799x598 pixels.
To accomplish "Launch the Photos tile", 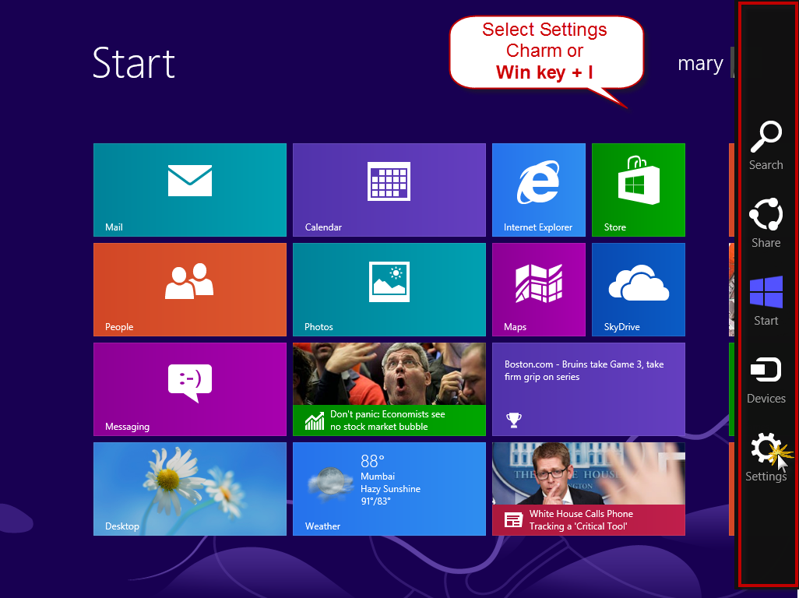I will point(389,290).
